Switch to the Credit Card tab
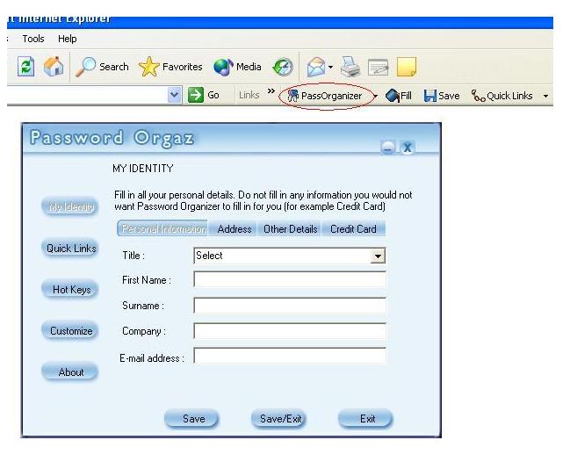 click(x=353, y=229)
